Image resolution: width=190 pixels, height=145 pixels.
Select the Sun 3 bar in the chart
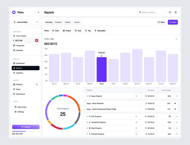[54, 68]
